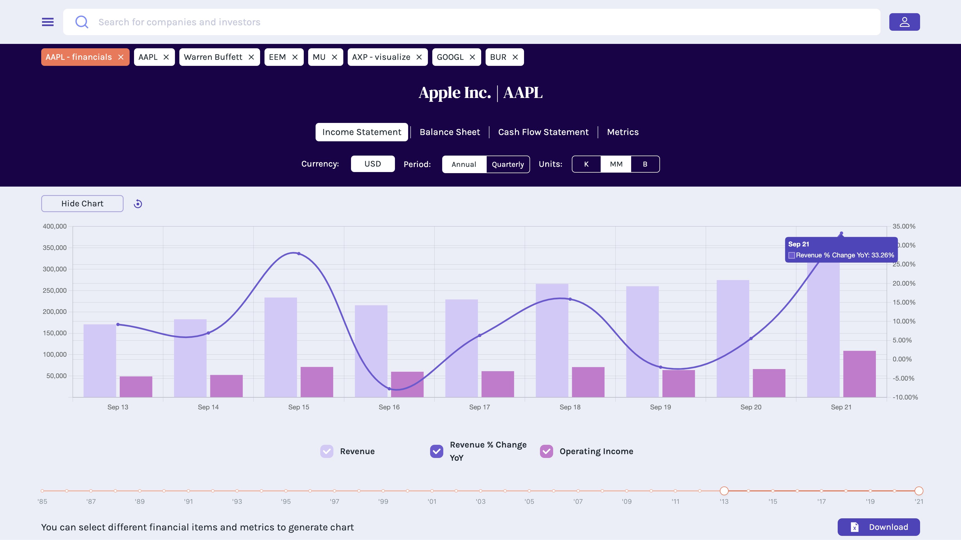Screen dimensions: 961x540
Task: Click the '17 point on year slider
Action: (821, 491)
